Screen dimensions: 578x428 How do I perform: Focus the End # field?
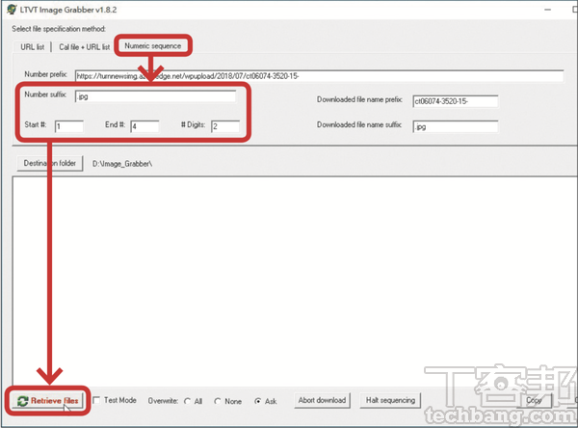[x=144, y=126]
